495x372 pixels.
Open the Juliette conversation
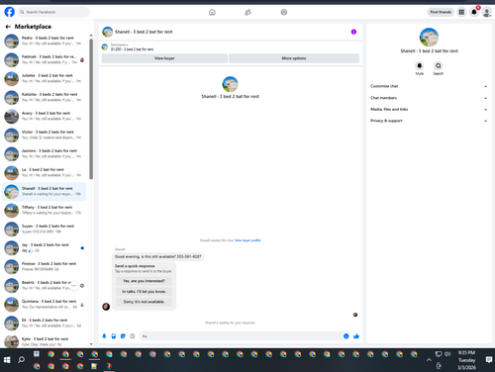(45, 78)
